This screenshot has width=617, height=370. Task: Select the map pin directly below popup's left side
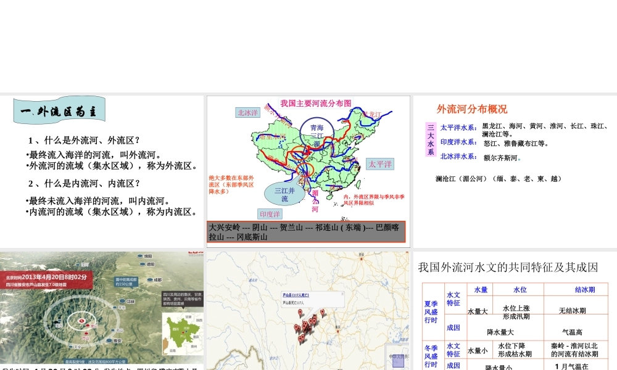click(300, 313)
